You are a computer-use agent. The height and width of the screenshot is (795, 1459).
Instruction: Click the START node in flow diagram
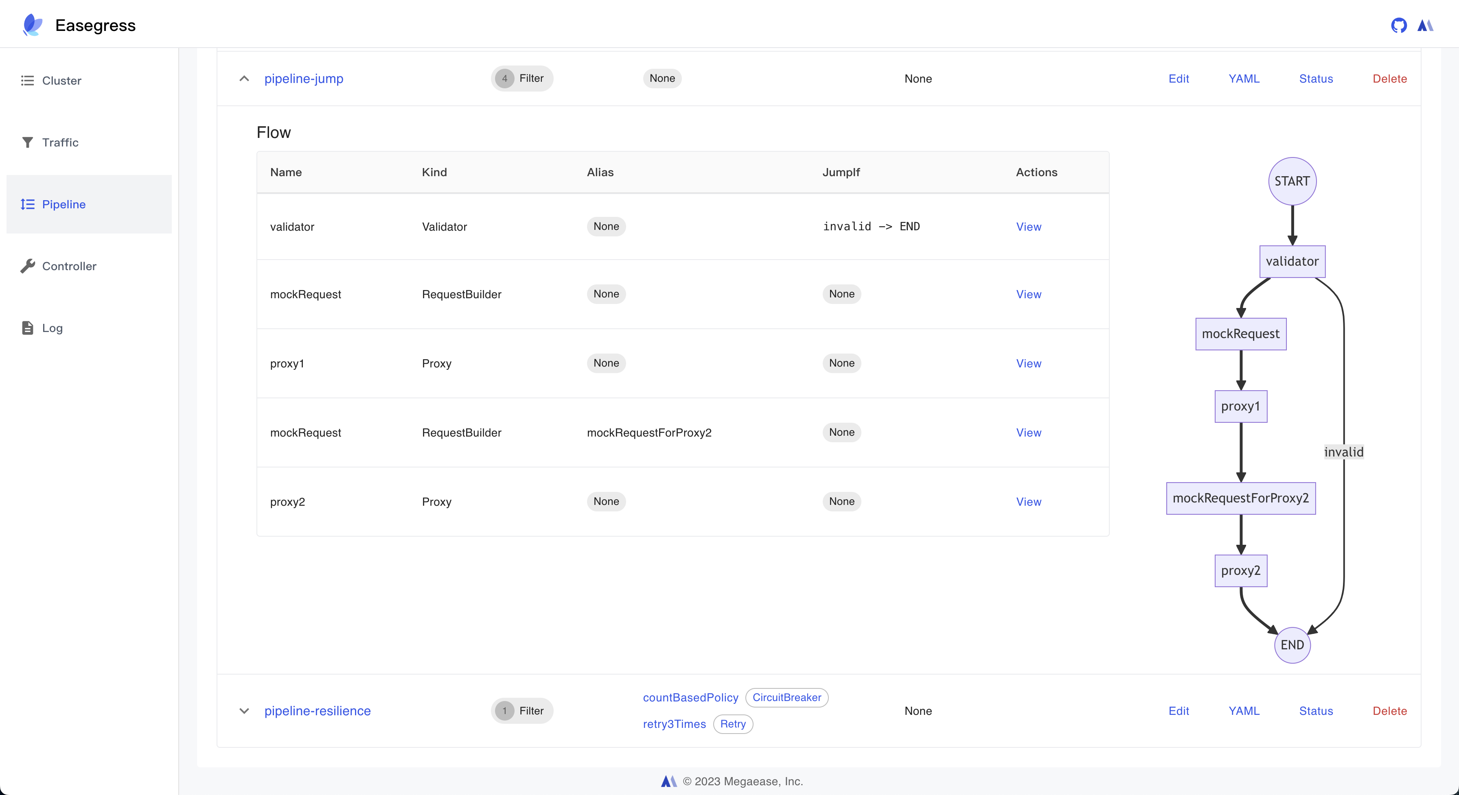[x=1292, y=181]
